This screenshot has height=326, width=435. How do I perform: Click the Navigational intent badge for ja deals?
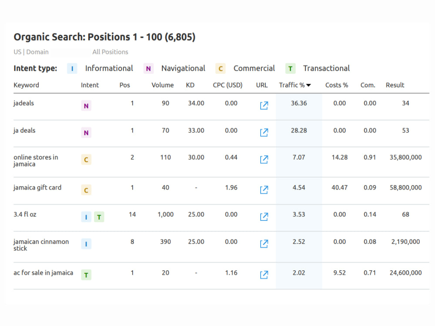tap(86, 133)
